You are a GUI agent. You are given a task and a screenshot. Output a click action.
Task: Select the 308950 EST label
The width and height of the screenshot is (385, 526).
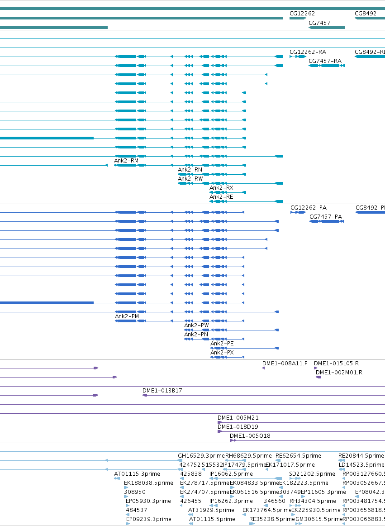point(135,492)
